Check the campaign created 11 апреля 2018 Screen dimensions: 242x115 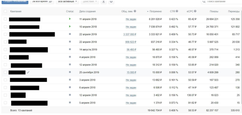click(x=5, y=19)
